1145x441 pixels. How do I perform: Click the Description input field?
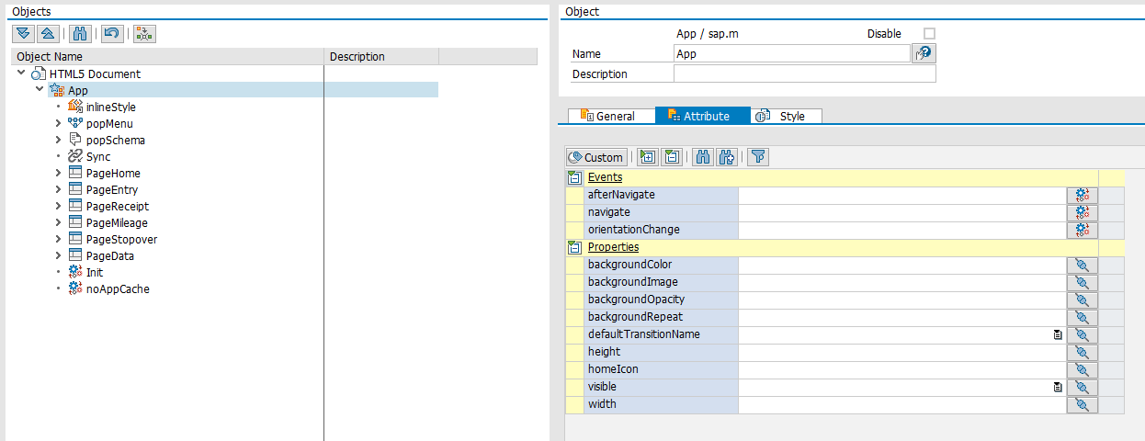point(804,73)
